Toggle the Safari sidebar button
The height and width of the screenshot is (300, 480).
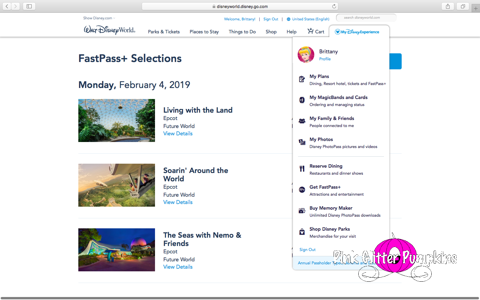coord(29,6)
